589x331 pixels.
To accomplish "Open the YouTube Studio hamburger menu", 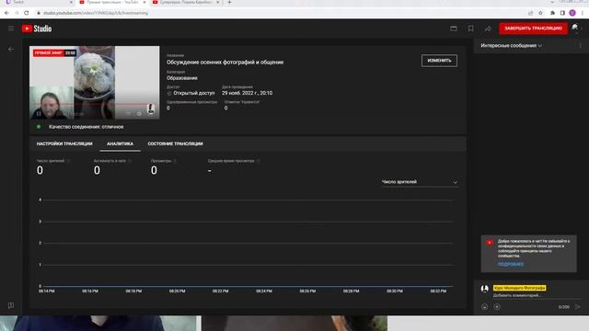I will (x=11, y=29).
